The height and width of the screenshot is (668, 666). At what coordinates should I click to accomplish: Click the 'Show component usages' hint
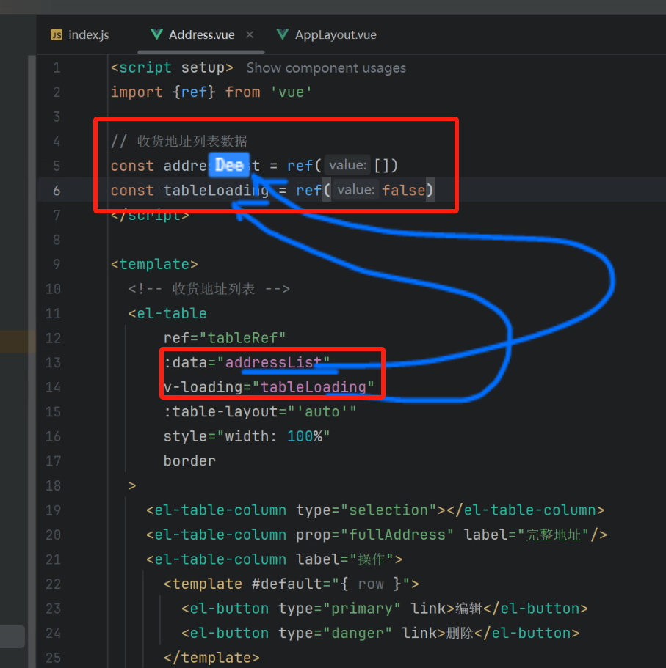[326, 67]
